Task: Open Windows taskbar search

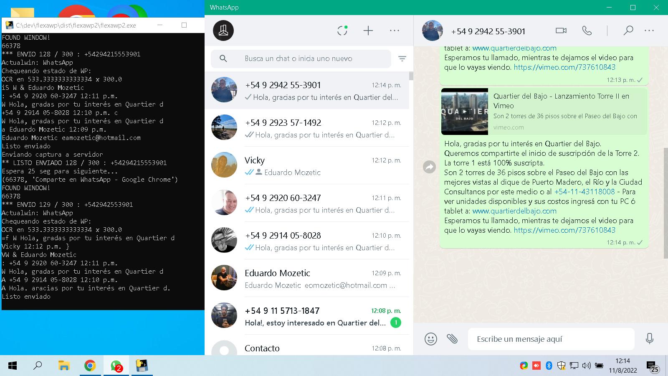Action: (38, 366)
